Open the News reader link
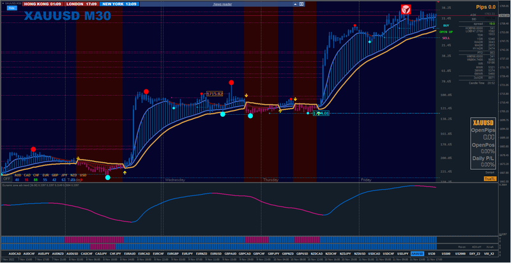Screen dimensions: 511x263 [222, 4]
